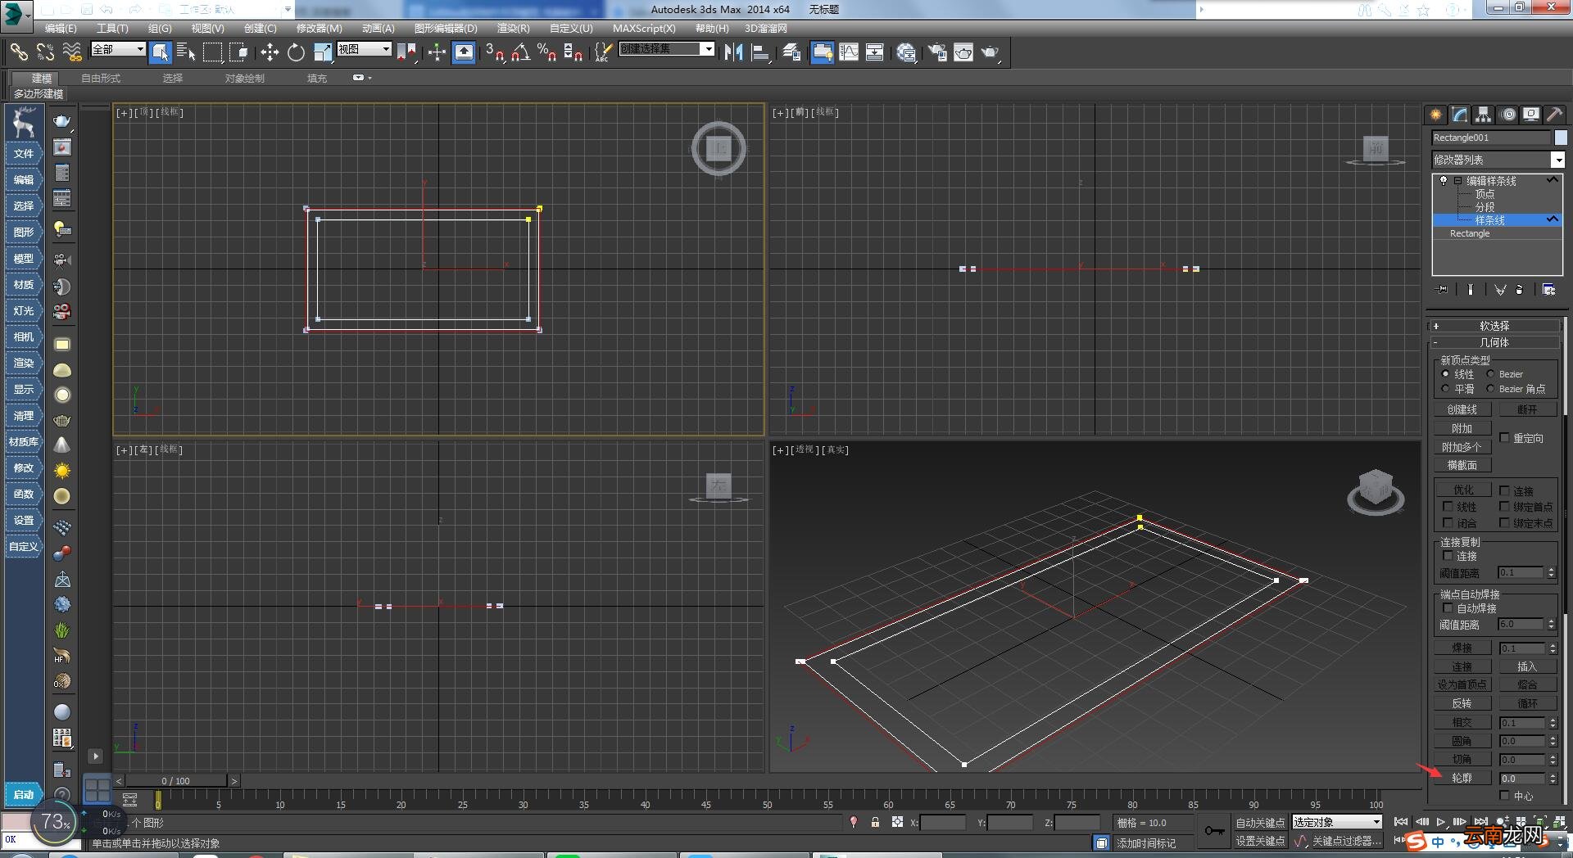Open Render Setup teapot icon
The height and width of the screenshot is (858, 1573).
tap(937, 52)
